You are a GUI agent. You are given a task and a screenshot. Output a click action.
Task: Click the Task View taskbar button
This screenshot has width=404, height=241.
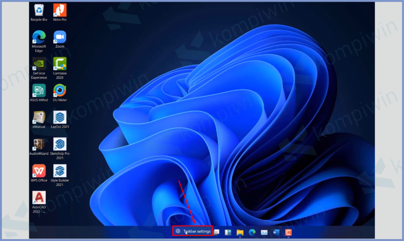(217, 232)
